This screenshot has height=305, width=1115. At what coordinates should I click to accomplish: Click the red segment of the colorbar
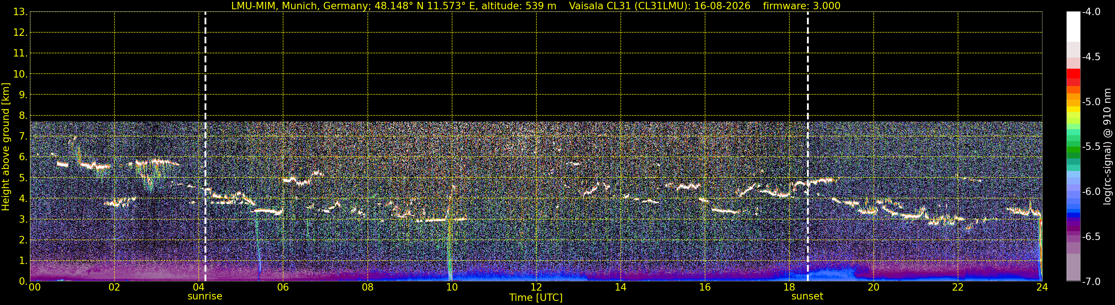coord(1074,74)
